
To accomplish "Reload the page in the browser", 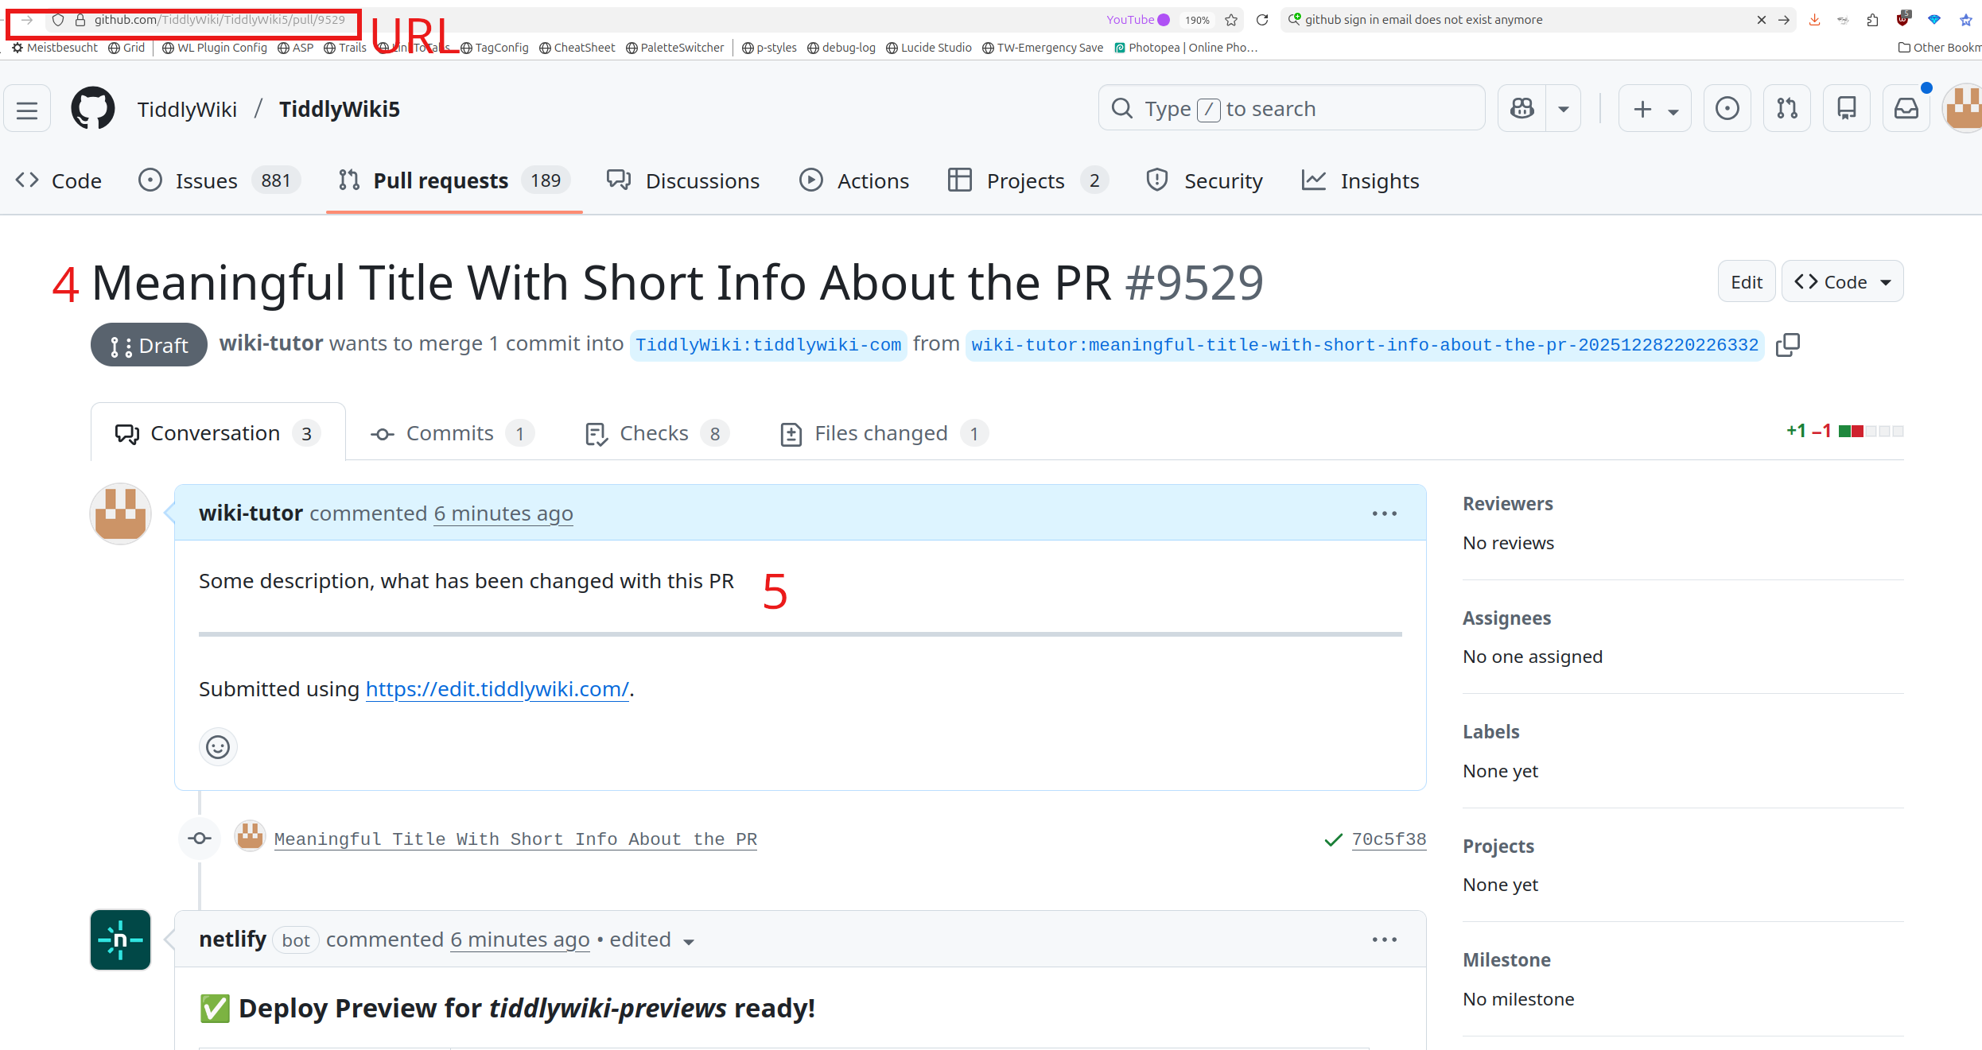I will pyautogui.click(x=1262, y=20).
